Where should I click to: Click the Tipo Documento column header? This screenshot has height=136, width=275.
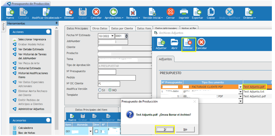(213, 82)
